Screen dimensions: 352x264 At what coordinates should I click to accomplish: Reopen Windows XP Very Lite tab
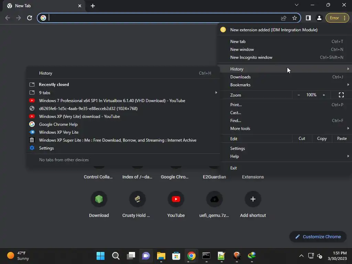(123, 132)
